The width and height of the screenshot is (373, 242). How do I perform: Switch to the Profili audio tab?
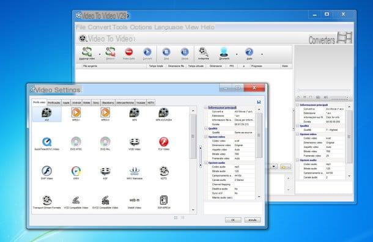54,103
